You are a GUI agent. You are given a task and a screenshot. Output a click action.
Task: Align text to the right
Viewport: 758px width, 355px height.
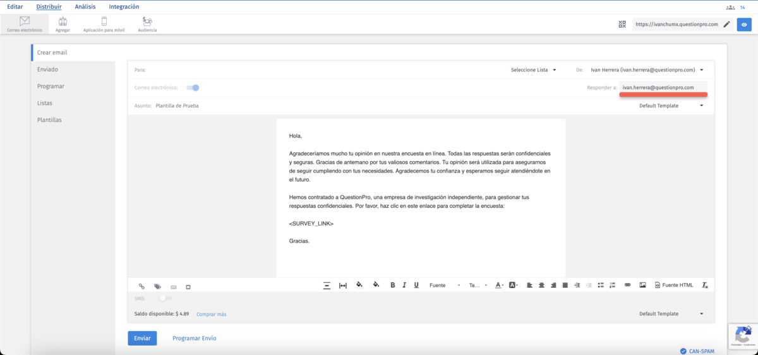tap(553, 286)
